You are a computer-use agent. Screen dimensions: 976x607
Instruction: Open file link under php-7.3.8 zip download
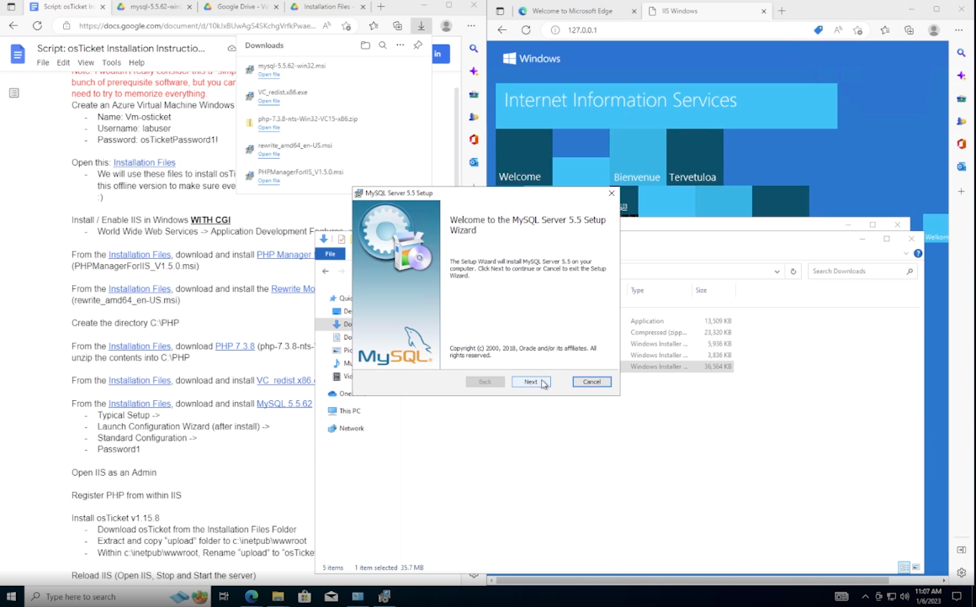[269, 128]
